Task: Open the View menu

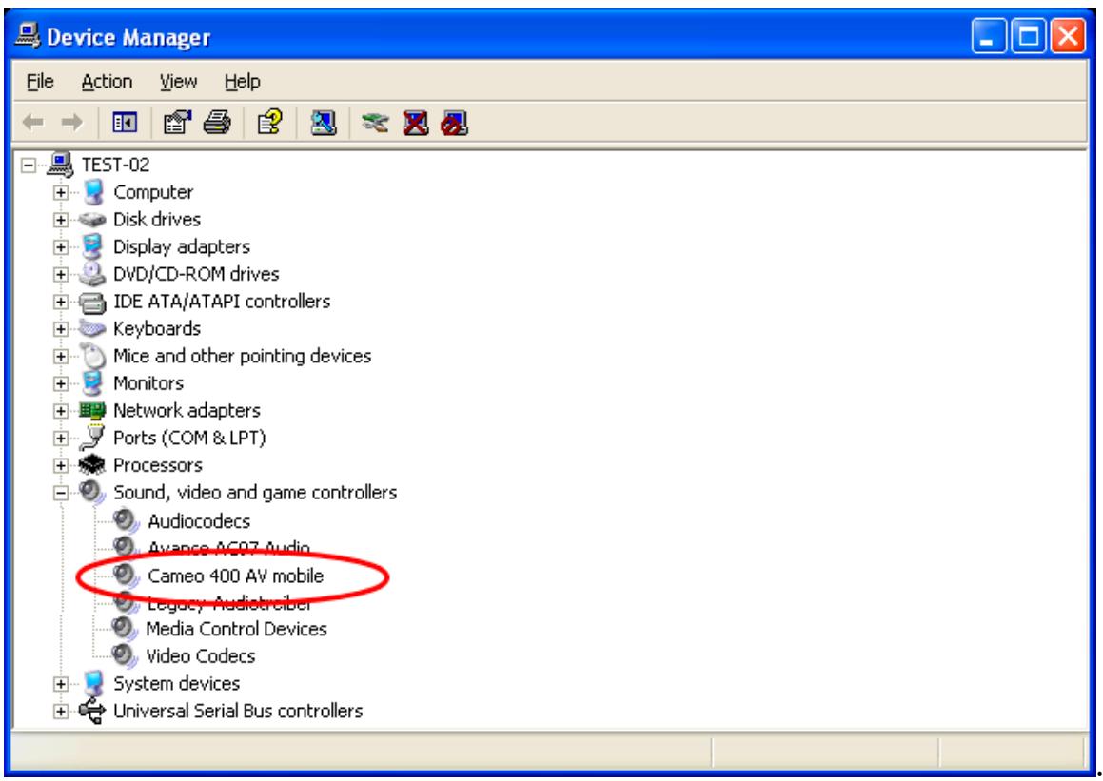Action: [x=178, y=82]
